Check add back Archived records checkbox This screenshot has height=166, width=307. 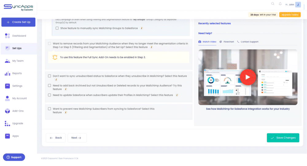click(x=49, y=85)
